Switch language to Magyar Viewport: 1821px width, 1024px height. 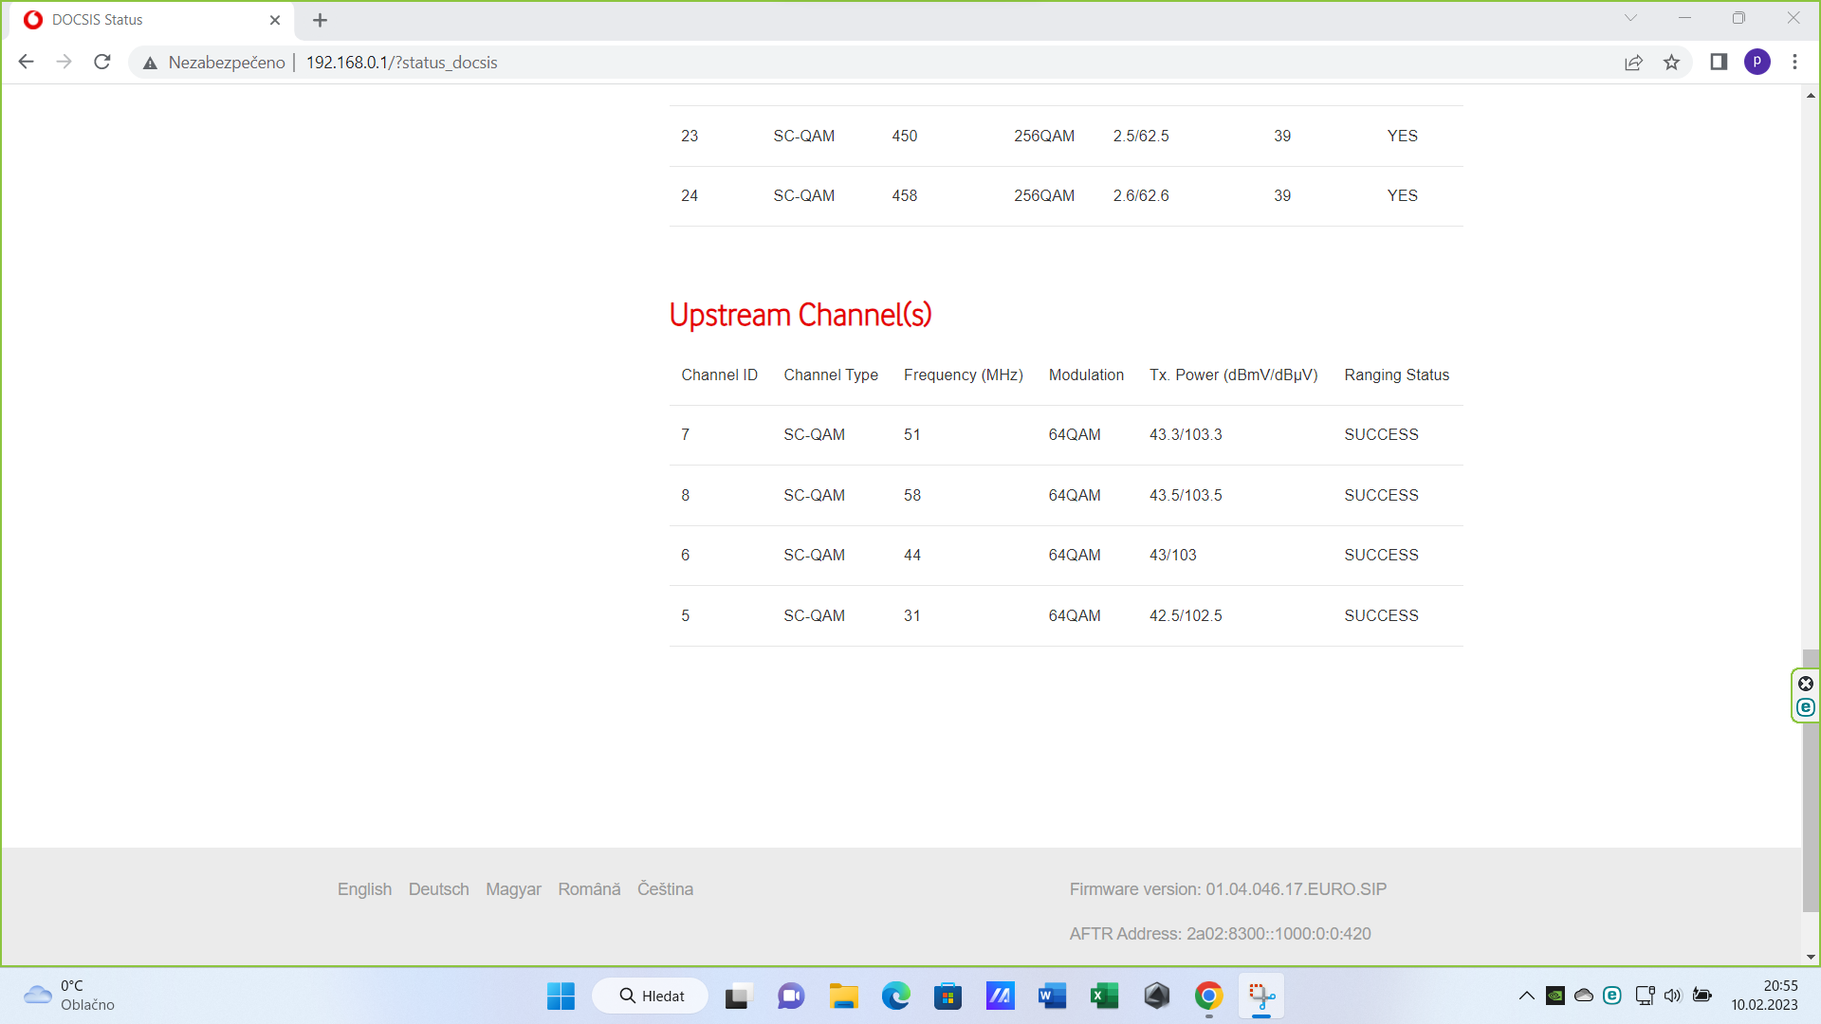(513, 889)
